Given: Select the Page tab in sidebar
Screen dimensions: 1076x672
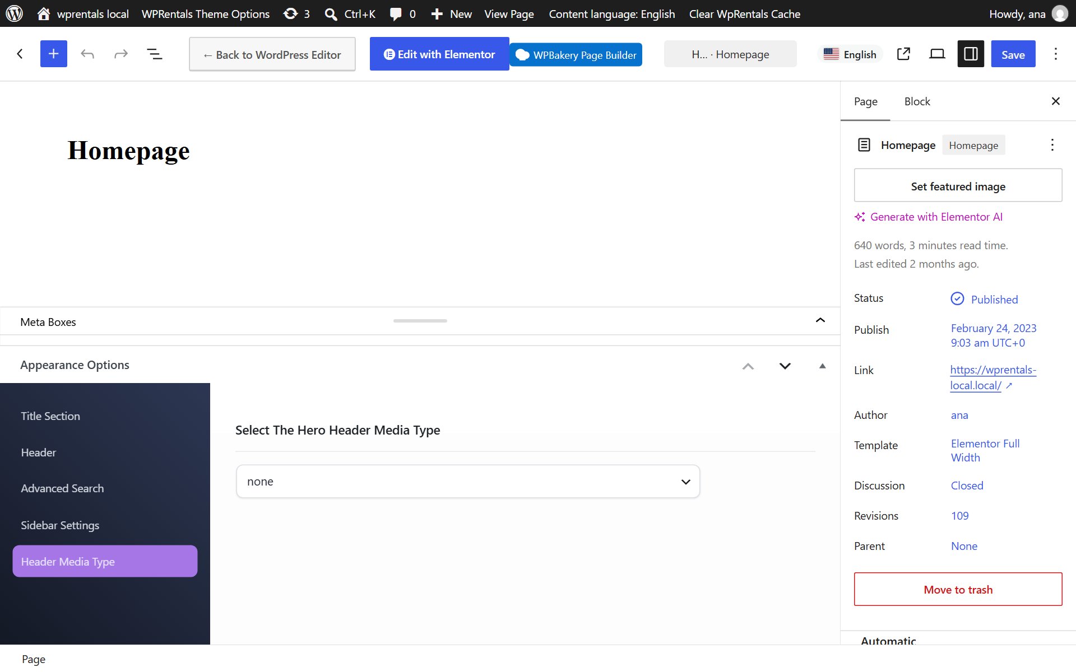Looking at the screenshot, I should coord(865,101).
